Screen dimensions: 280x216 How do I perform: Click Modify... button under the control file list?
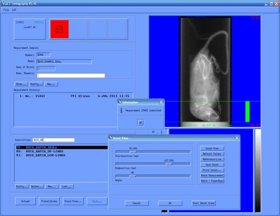[x=22, y=187]
